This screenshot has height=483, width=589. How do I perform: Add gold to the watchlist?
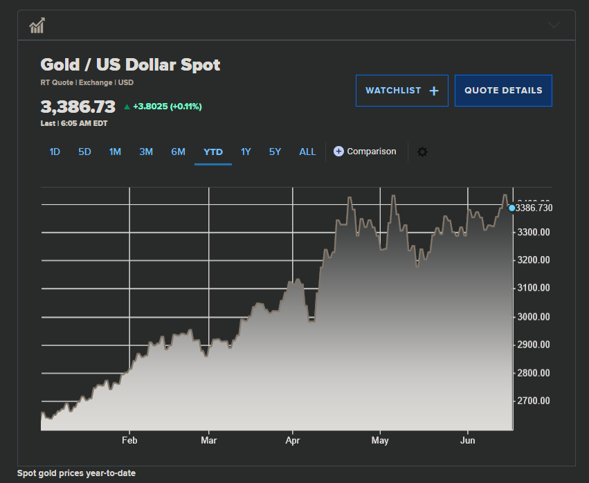(401, 91)
